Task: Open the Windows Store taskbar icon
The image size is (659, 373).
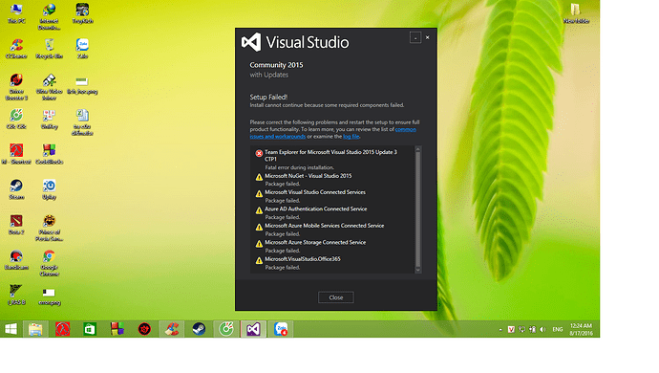Action: pyautogui.click(x=90, y=329)
